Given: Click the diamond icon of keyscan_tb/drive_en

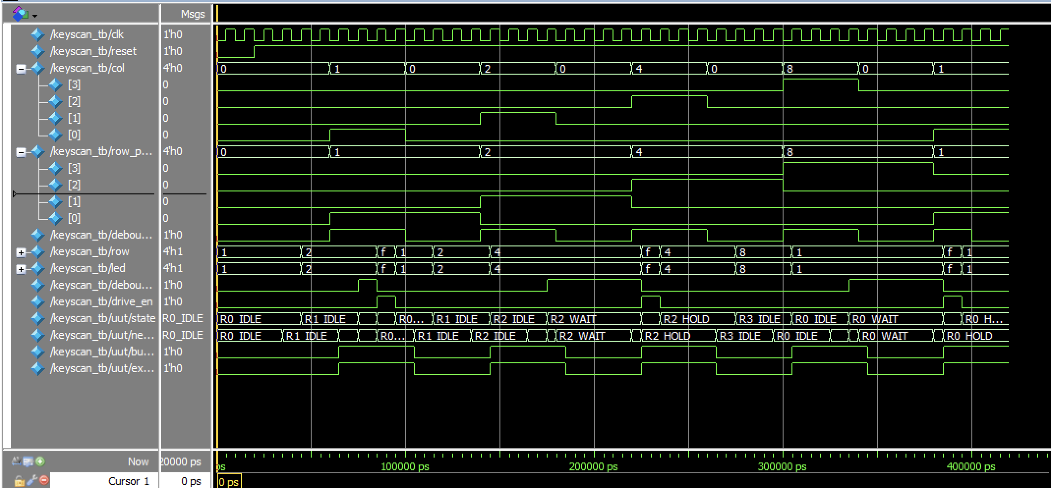Looking at the screenshot, I should coord(37,301).
